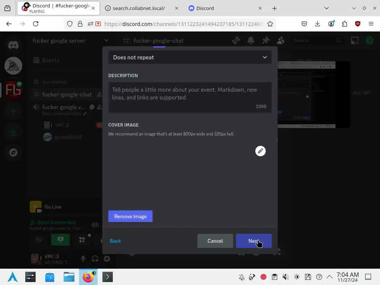Open Discord help question icon

370,40
